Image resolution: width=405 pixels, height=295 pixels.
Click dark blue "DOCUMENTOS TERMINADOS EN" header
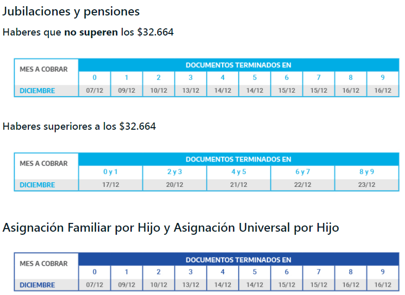point(239,259)
